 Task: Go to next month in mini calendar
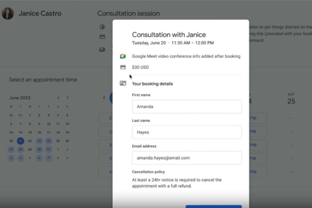[67, 98]
